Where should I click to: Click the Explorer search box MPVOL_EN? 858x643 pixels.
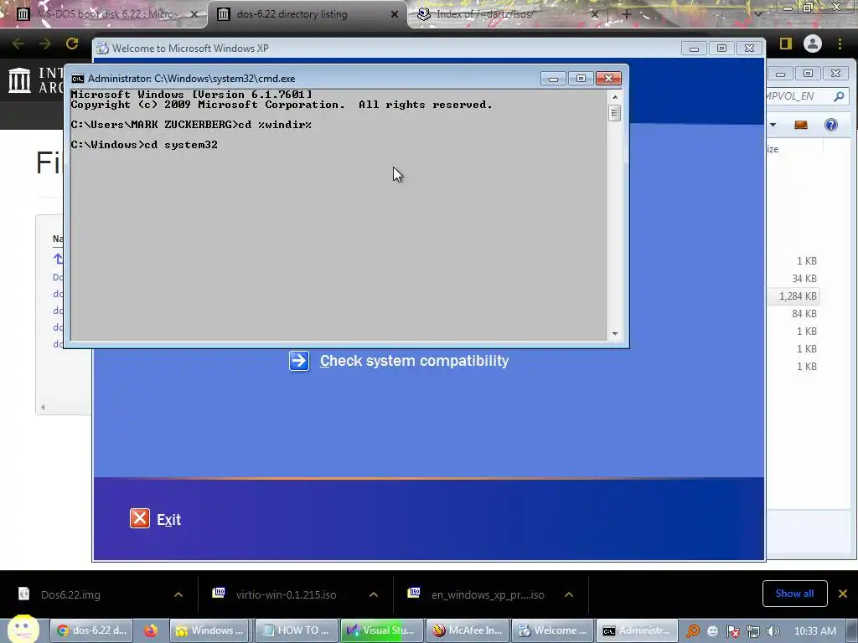(798, 96)
